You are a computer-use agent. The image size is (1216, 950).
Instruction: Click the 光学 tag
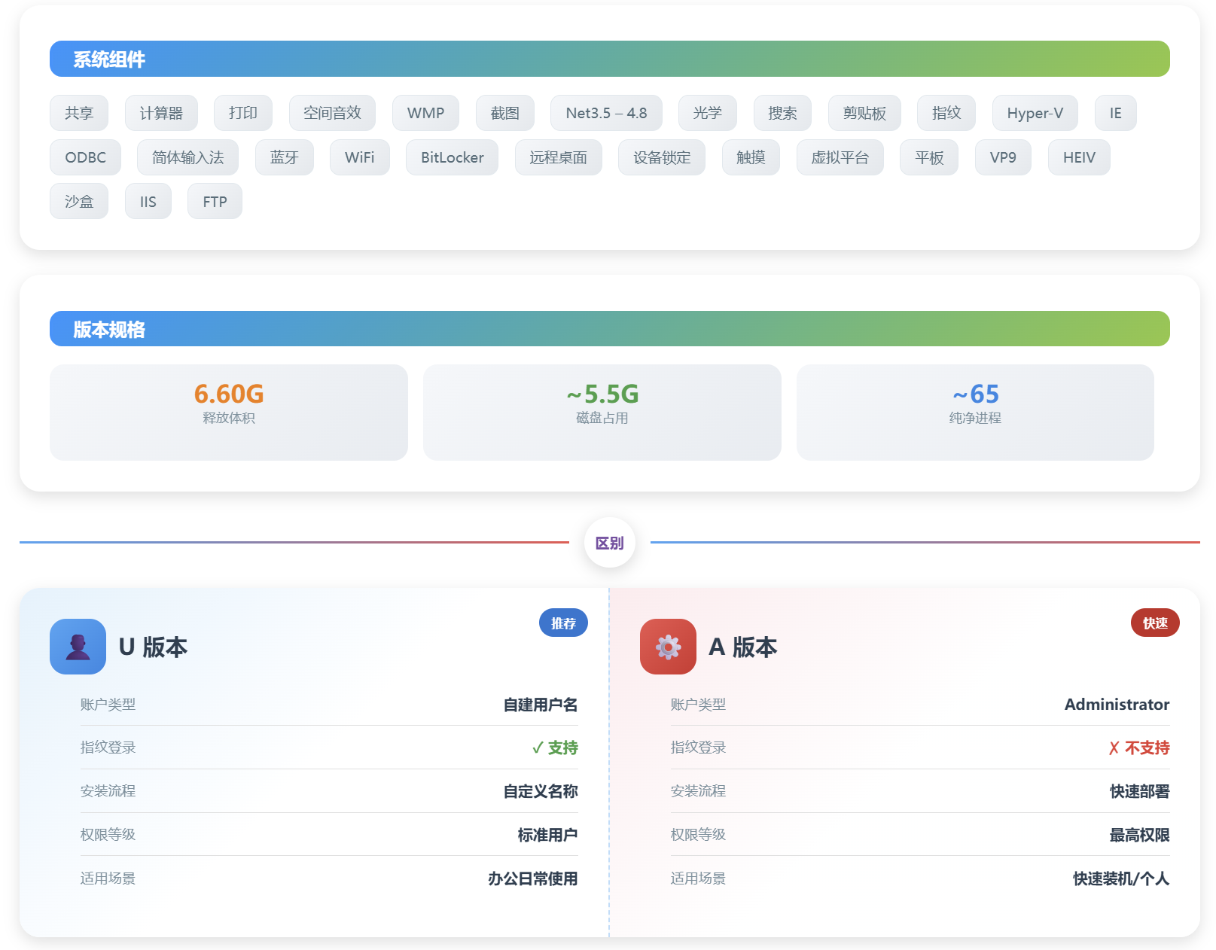click(x=708, y=113)
